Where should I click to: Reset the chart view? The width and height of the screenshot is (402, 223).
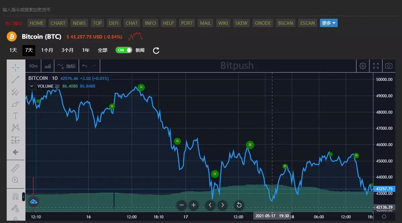(x=239, y=205)
